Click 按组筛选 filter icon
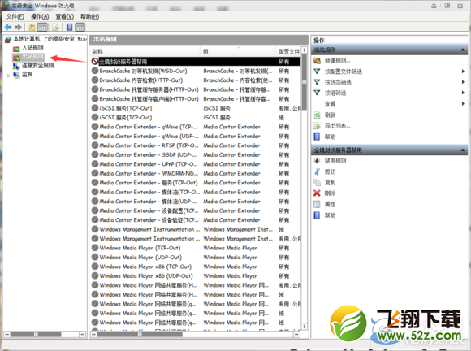 pyautogui.click(x=317, y=93)
